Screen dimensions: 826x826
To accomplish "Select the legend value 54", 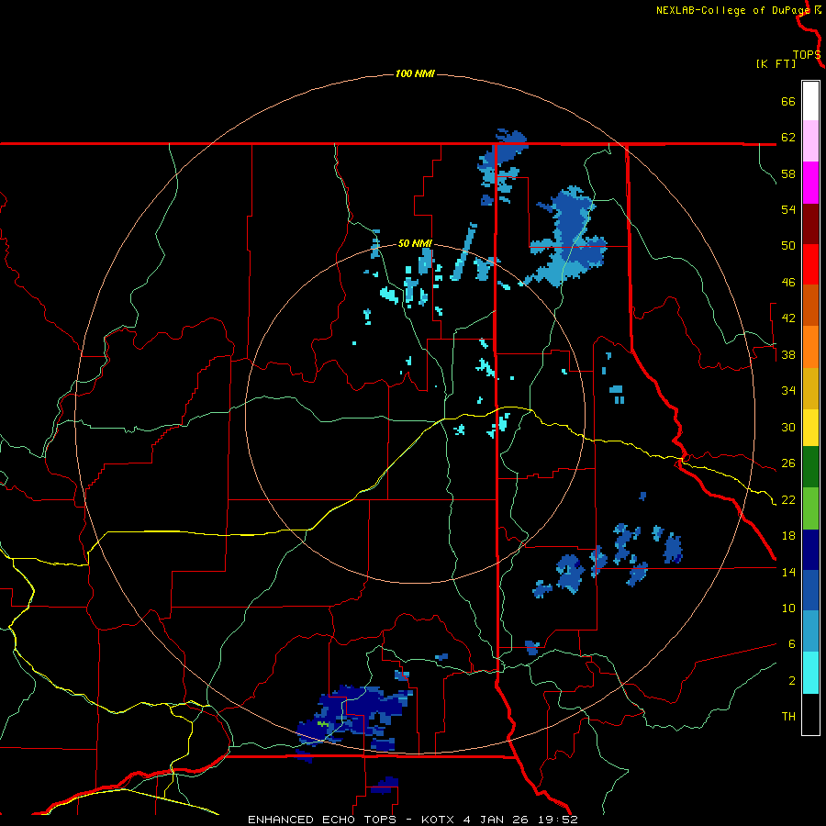I will [x=788, y=209].
